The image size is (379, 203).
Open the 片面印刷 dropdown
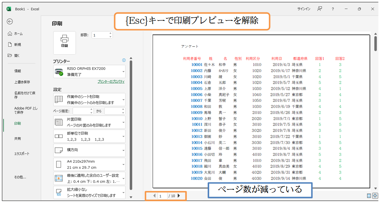coord(89,122)
